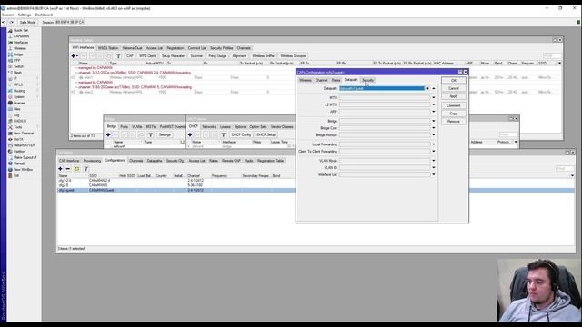Image resolution: width=582 pixels, height=327 pixels.
Task: Open Partition in the sidebar
Action: tap(20, 152)
